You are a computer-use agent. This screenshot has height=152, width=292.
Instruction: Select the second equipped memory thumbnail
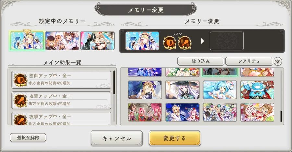point(62,41)
